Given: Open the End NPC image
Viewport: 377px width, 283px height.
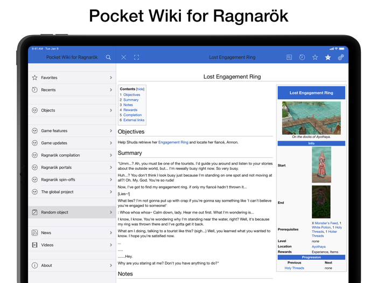Looking at the screenshot, I should click(x=321, y=202).
